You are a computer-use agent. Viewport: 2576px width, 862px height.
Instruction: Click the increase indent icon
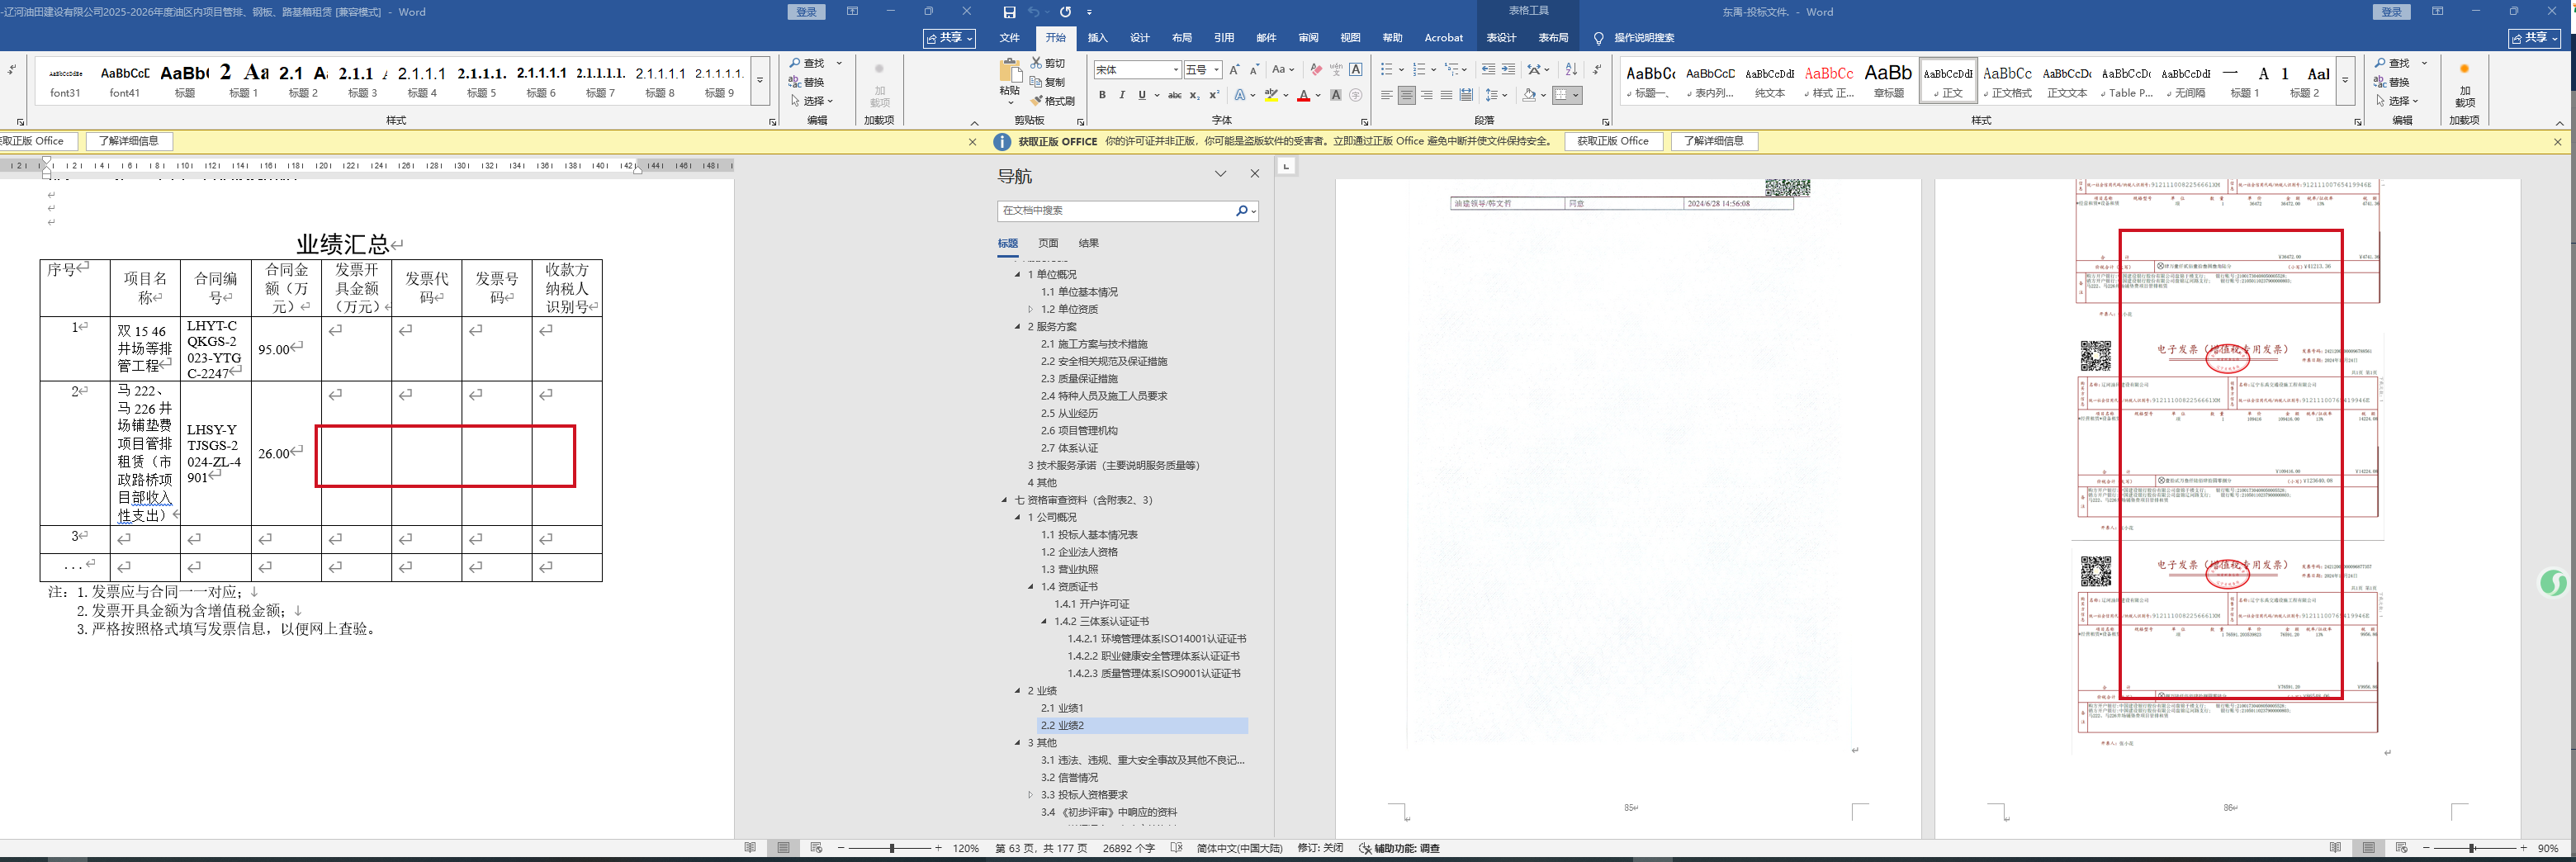(x=1508, y=70)
